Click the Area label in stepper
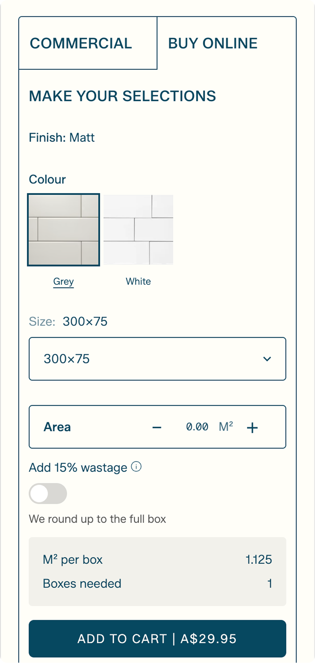The image size is (315, 663). (x=57, y=427)
